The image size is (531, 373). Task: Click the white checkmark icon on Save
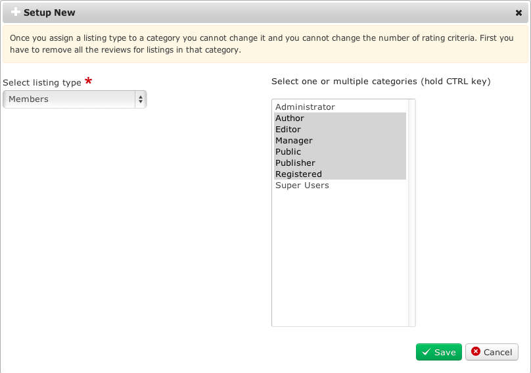tap(427, 352)
